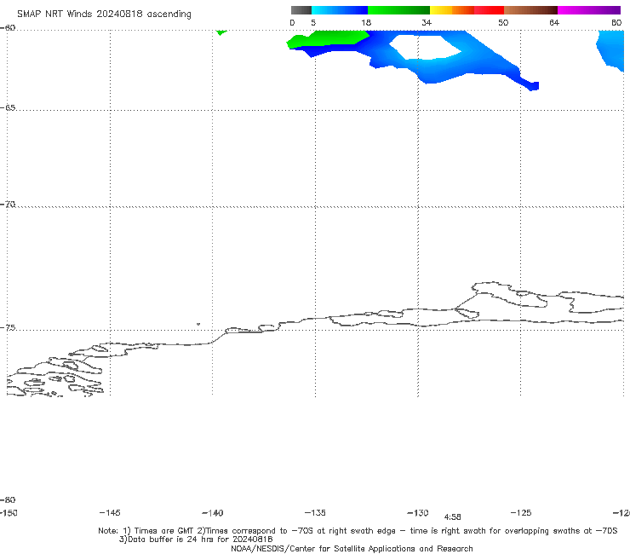Click the longitude label '-140'
This screenshot has width=630, height=554.
[213, 513]
